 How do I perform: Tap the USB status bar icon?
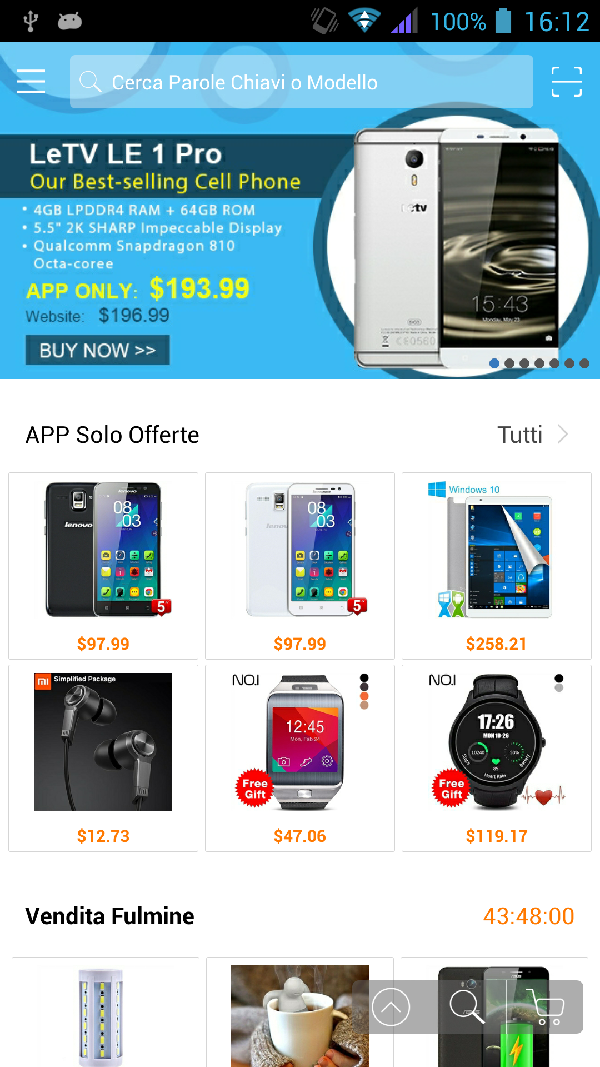pyautogui.click(x=31, y=21)
